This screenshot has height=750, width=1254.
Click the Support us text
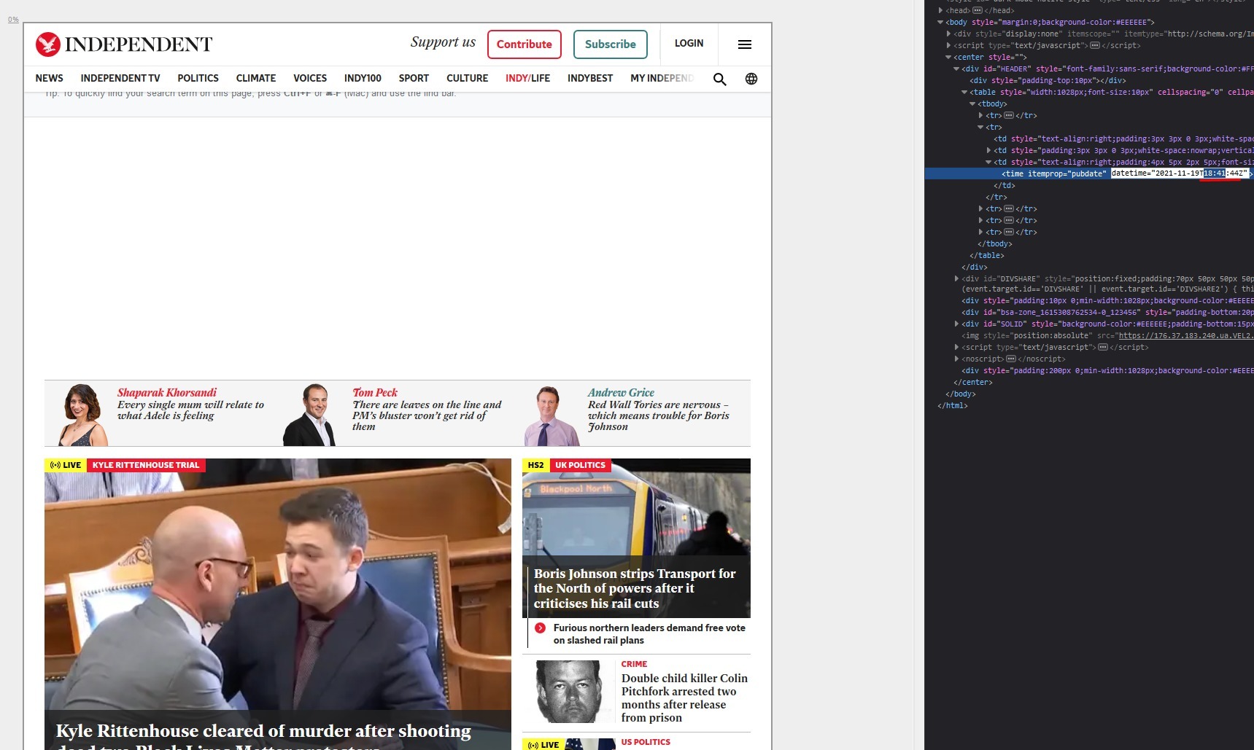[443, 42]
